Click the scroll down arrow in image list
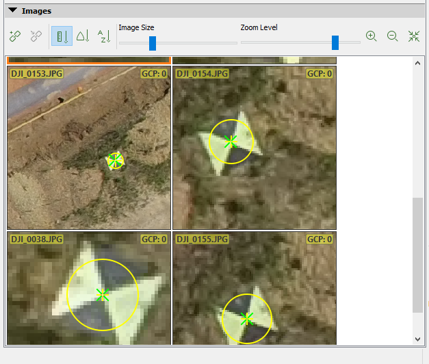Viewport: 429px width, 364px height. [417, 339]
